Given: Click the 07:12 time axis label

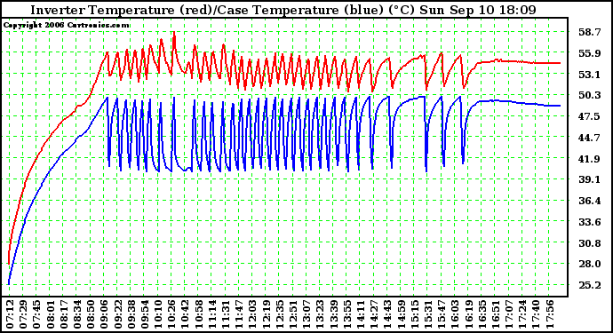Looking at the screenshot, I should tap(10, 314).
